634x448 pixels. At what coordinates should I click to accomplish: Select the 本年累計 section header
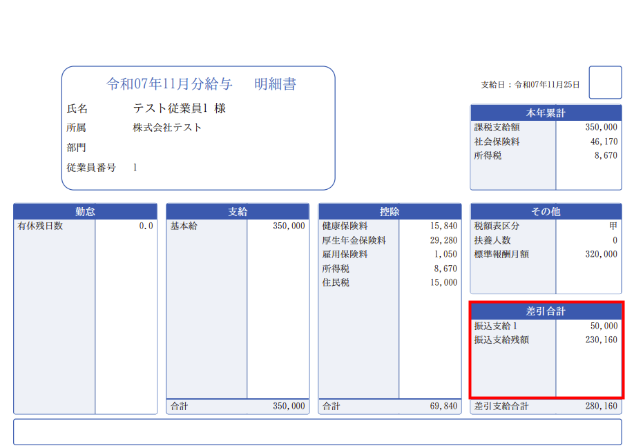[x=546, y=113]
